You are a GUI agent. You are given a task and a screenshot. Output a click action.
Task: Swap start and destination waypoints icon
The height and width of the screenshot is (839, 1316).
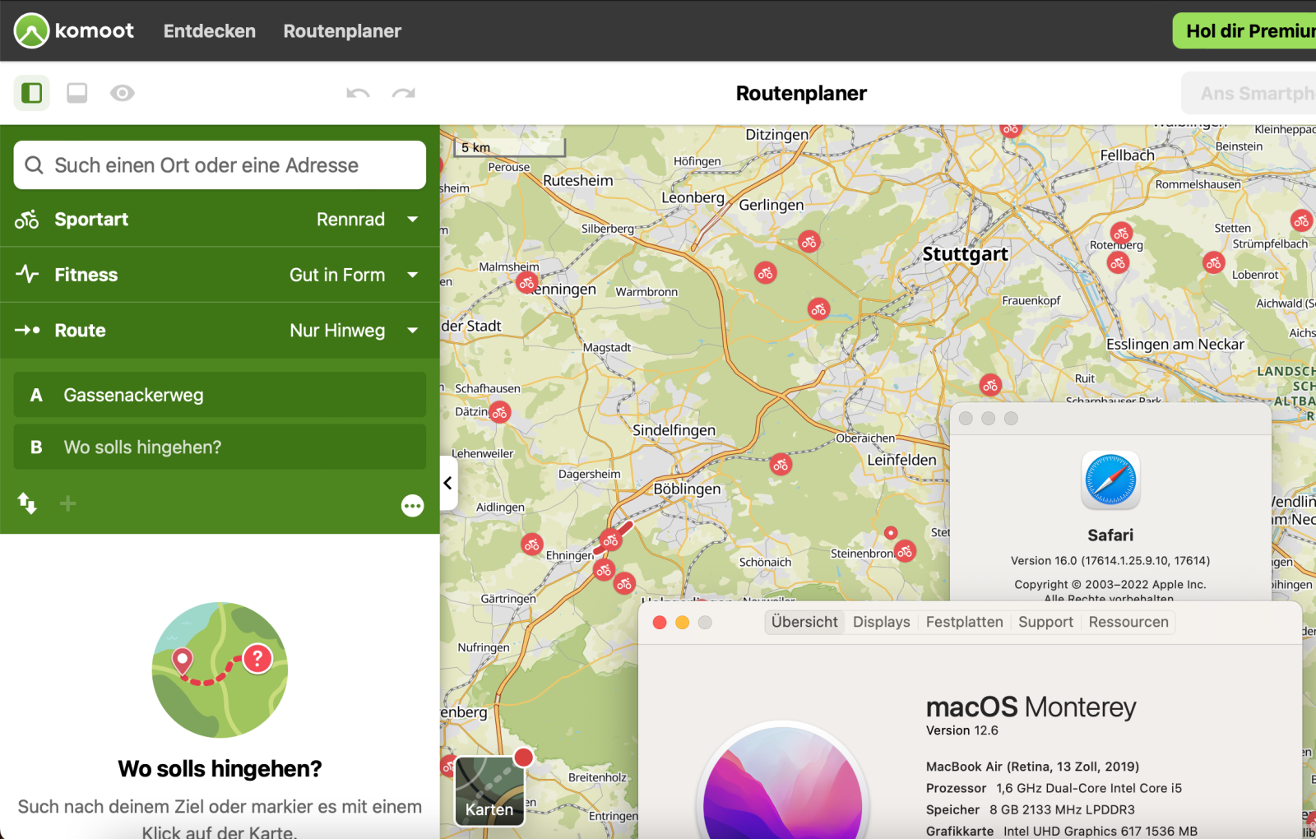click(27, 503)
